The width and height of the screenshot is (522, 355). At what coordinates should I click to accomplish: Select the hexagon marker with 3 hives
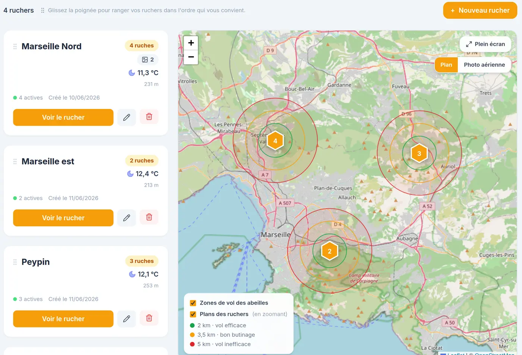coord(419,153)
